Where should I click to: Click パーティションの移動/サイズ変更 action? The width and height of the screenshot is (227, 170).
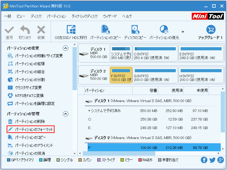coord(39,56)
